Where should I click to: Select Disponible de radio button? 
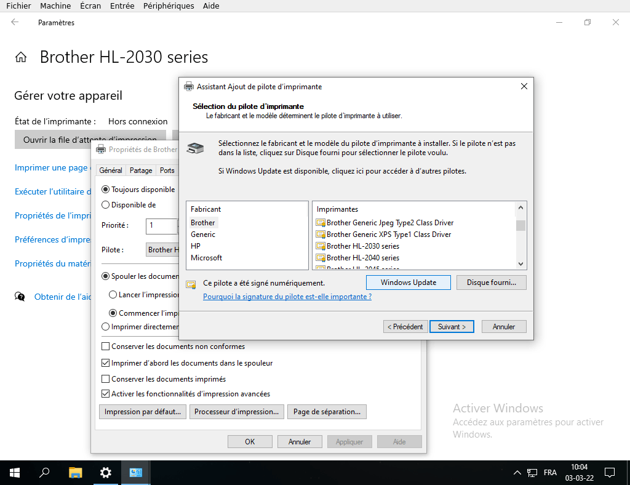[x=105, y=205]
